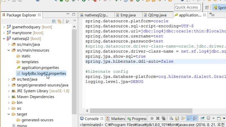The height and width of the screenshot is (127, 226).
Task: Click the logging.level.jpa=DEBUG line
Action: pyautogui.click(x=114, y=82)
